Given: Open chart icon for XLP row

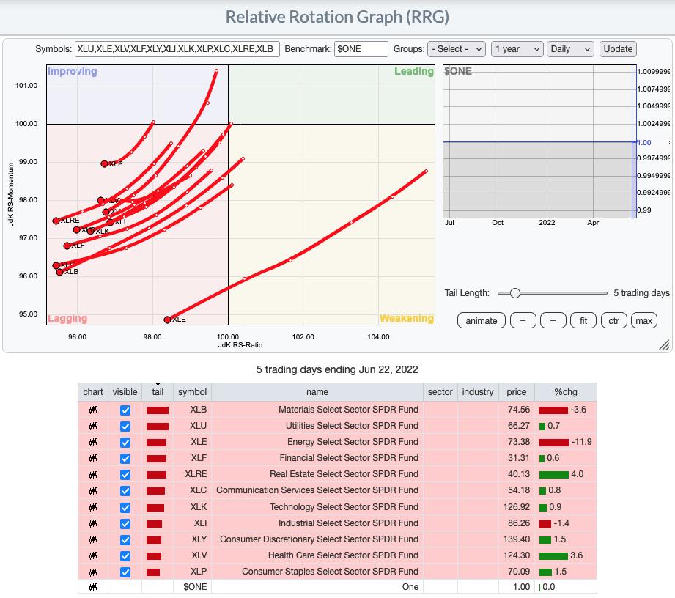Looking at the screenshot, I should click(93, 572).
